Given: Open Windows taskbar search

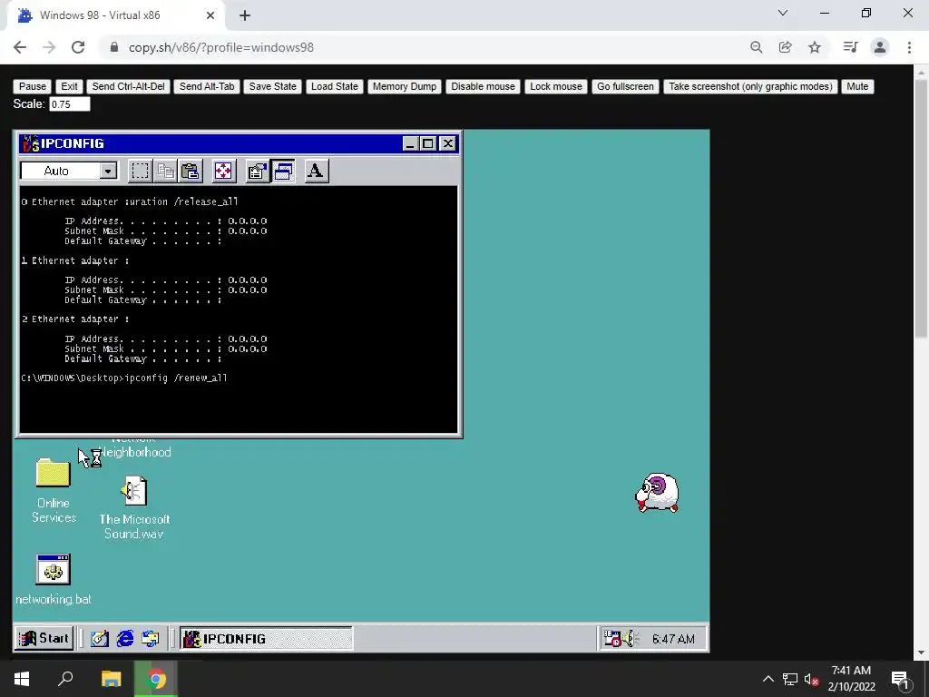Looking at the screenshot, I should [65, 679].
